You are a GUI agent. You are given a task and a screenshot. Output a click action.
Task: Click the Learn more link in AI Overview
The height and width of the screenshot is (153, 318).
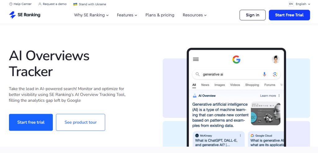coord(268,96)
